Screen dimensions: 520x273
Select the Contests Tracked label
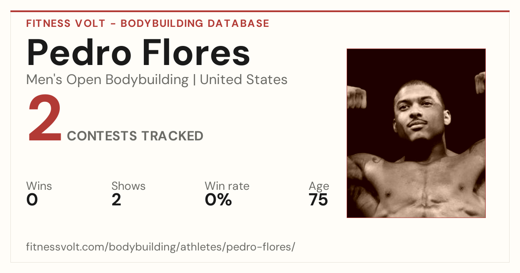pyautogui.click(x=135, y=136)
